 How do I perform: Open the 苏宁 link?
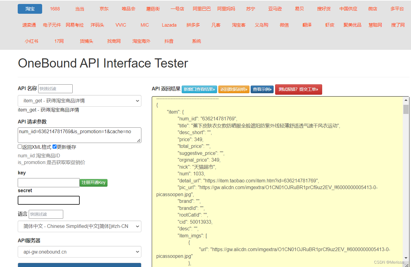250,9
